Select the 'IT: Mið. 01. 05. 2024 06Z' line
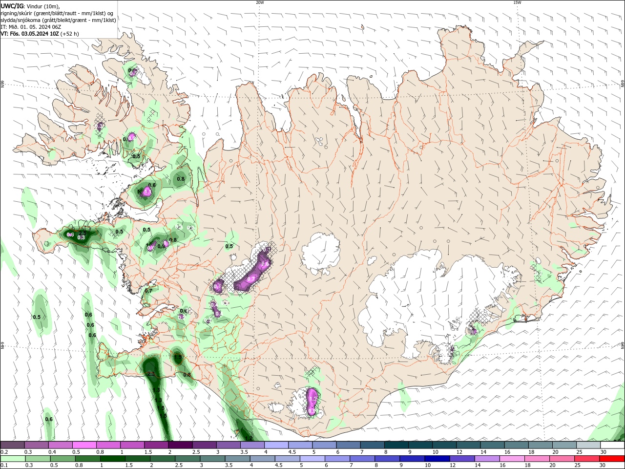The image size is (625, 469). pos(30,27)
